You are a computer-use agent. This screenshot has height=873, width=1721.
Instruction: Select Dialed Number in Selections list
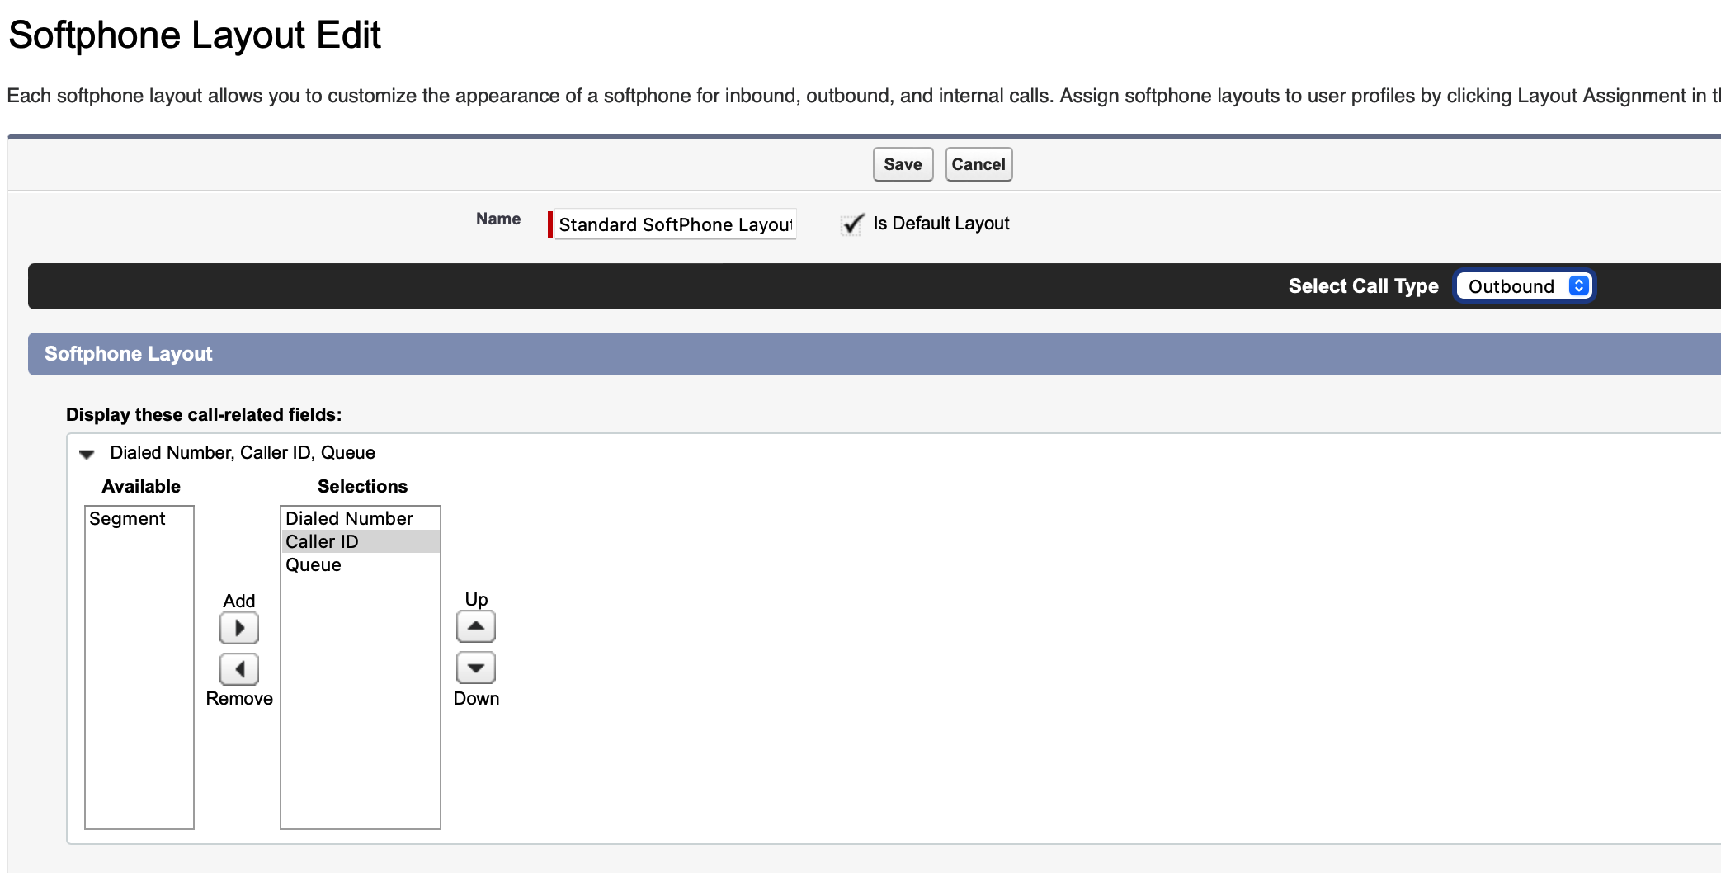361,518
